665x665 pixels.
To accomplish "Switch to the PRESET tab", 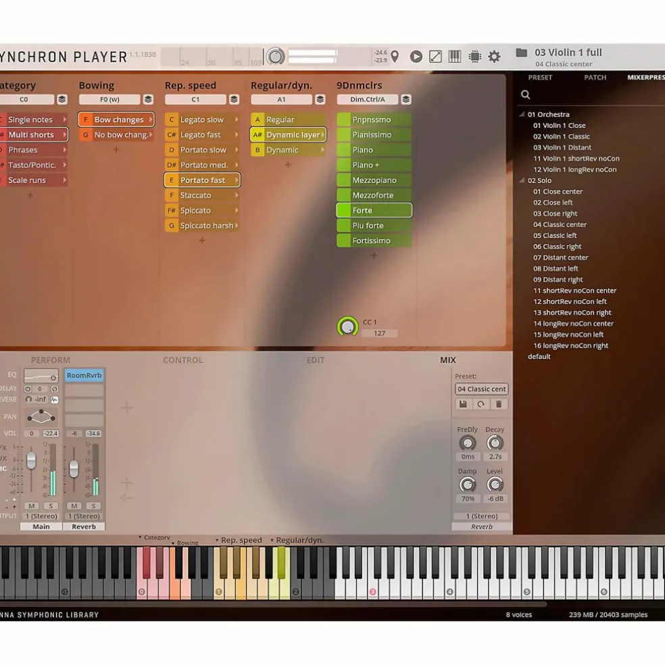I will point(540,77).
